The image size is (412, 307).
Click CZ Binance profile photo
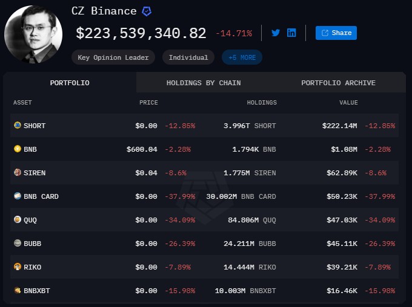[33, 34]
